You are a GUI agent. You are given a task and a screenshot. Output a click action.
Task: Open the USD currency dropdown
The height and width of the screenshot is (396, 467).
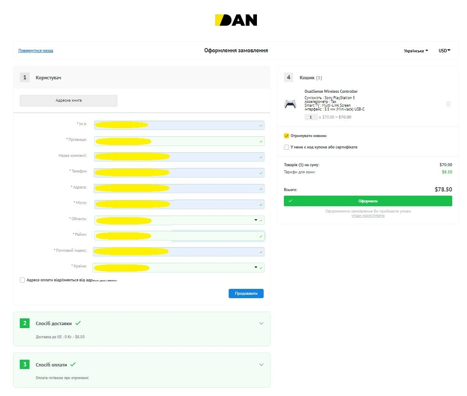444,51
